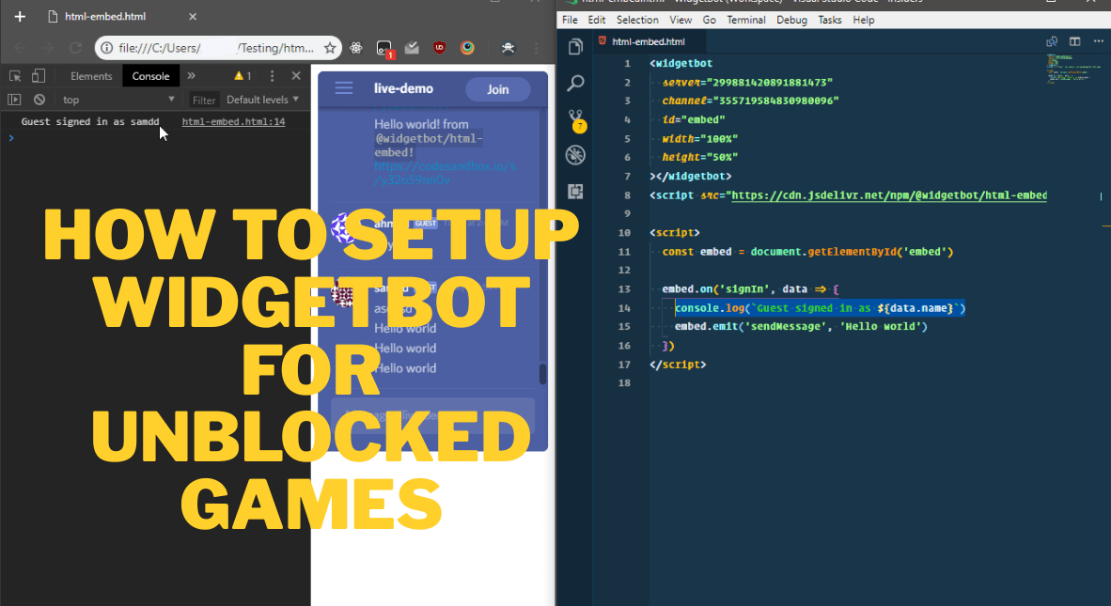Screen dimensions: 1111x606
Task: Click the live-demo channel title
Action: [x=403, y=88]
